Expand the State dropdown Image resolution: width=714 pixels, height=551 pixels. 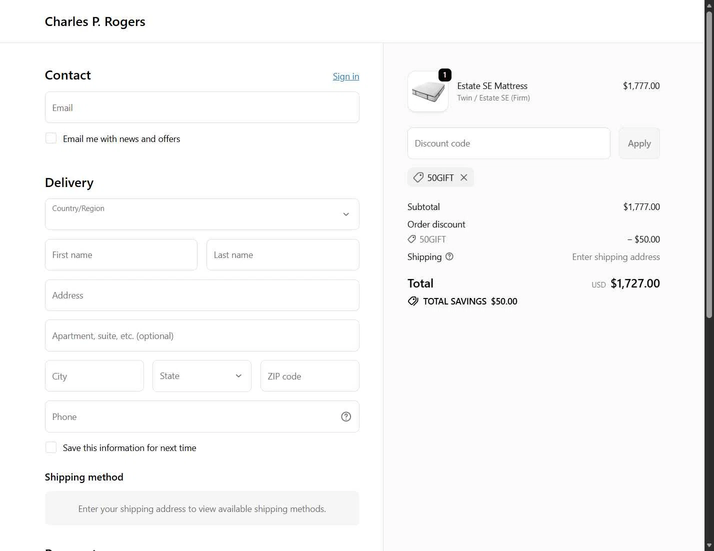coord(202,376)
